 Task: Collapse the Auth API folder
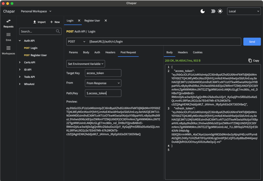tap(20, 41)
